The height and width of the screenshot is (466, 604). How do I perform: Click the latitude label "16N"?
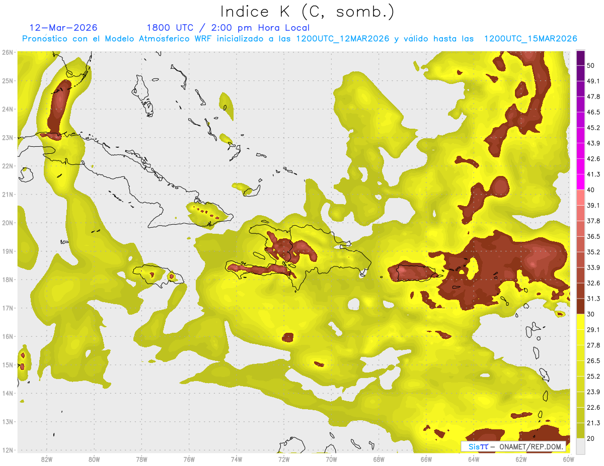(8, 336)
